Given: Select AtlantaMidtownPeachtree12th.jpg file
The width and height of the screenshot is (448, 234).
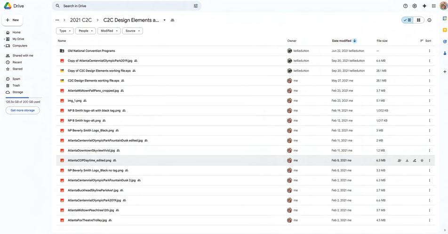Looking at the screenshot, I should [246, 210].
